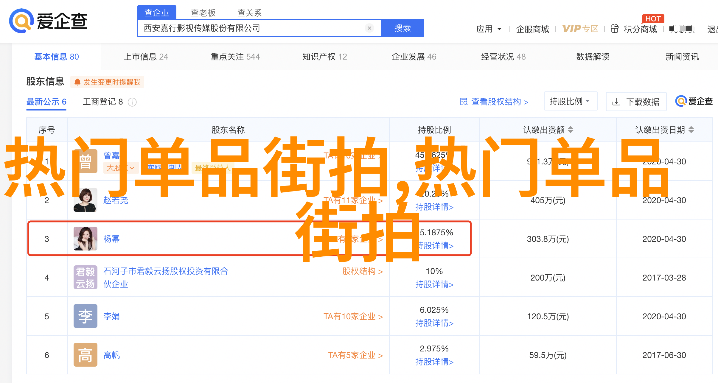Select the 最新公示 6 sub-tab
Viewport: 718px width, 383px height.
coord(46,102)
